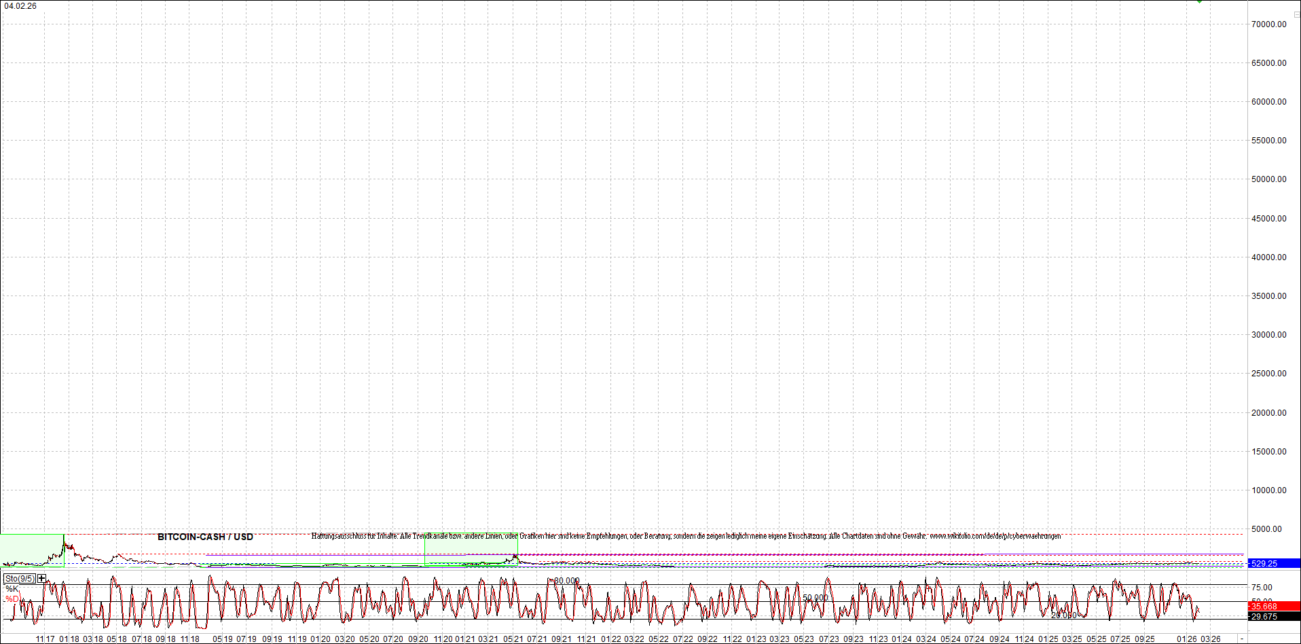Click the red %D legend label
This screenshot has width=1301, height=644.
pos(12,599)
